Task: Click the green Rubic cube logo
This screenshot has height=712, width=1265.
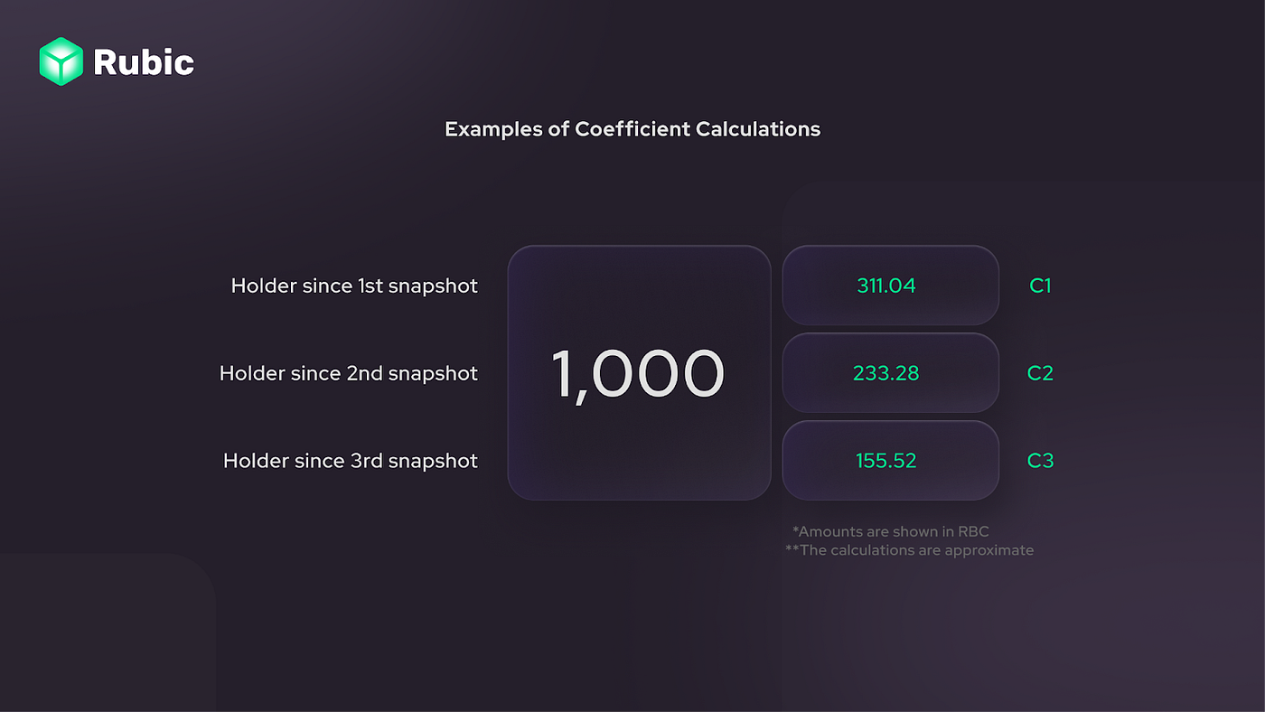Action: coord(61,61)
